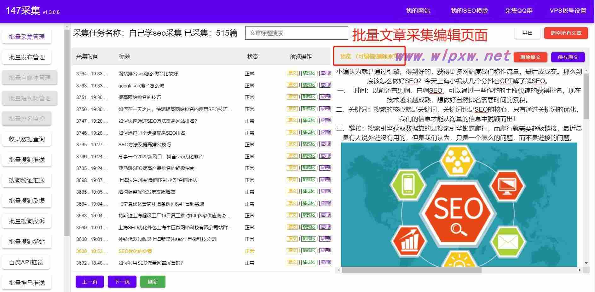Go to previous page with 上一页

[90, 282]
